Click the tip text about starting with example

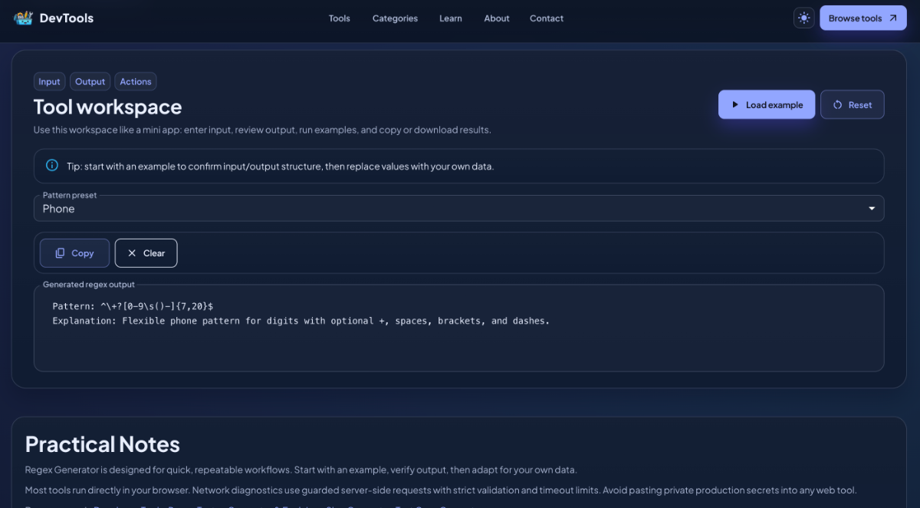pos(280,166)
